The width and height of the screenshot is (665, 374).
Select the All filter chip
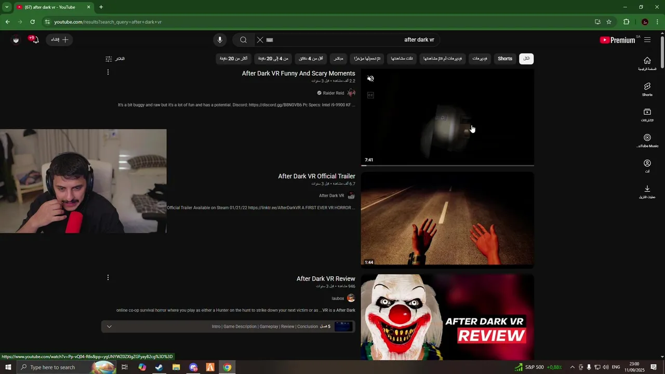pyautogui.click(x=526, y=59)
